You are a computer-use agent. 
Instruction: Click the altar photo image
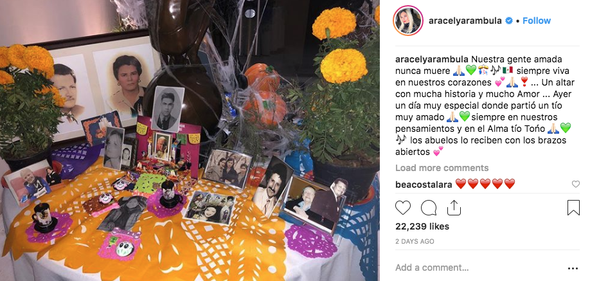(x=190, y=140)
